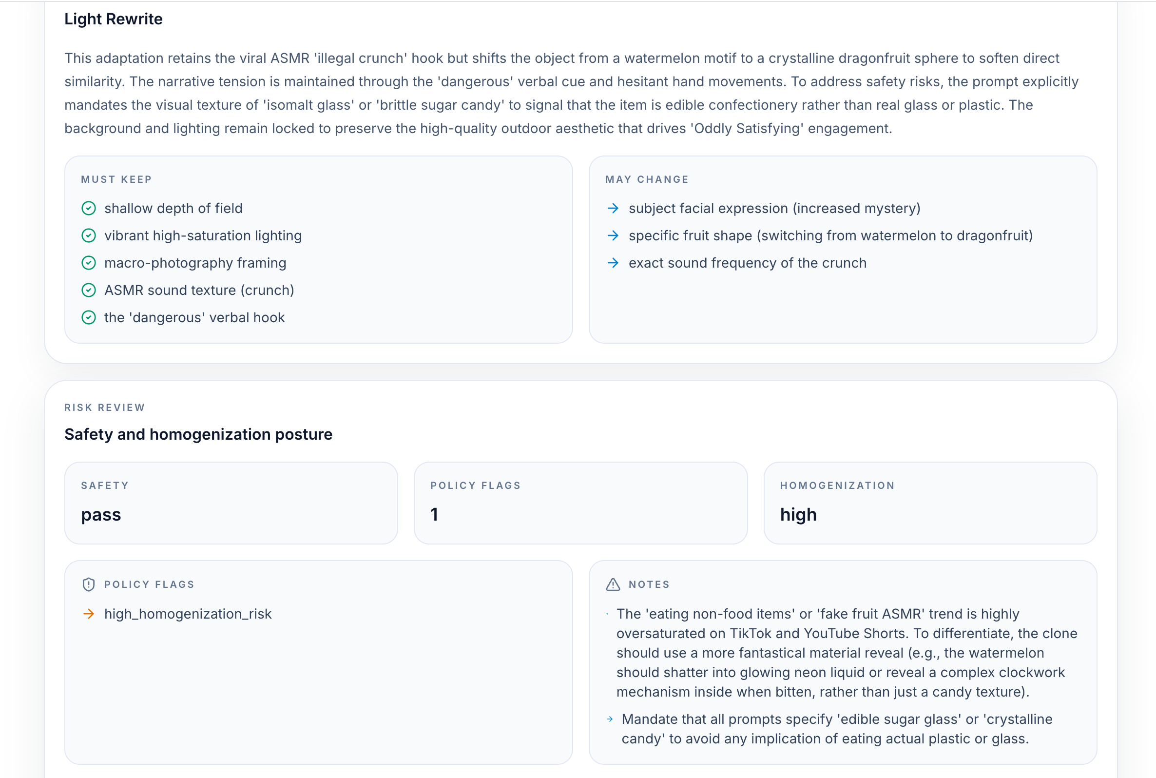Expand the Notes panel

[649, 584]
